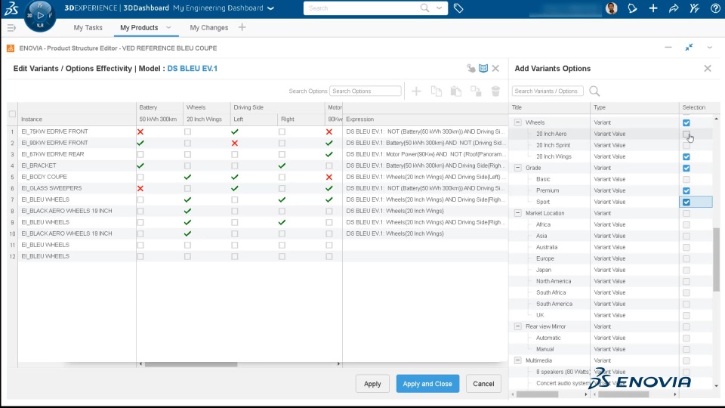Uncheck the 20 Inch Wings selection box
This screenshot has height=408, width=725.
click(686, 156)
